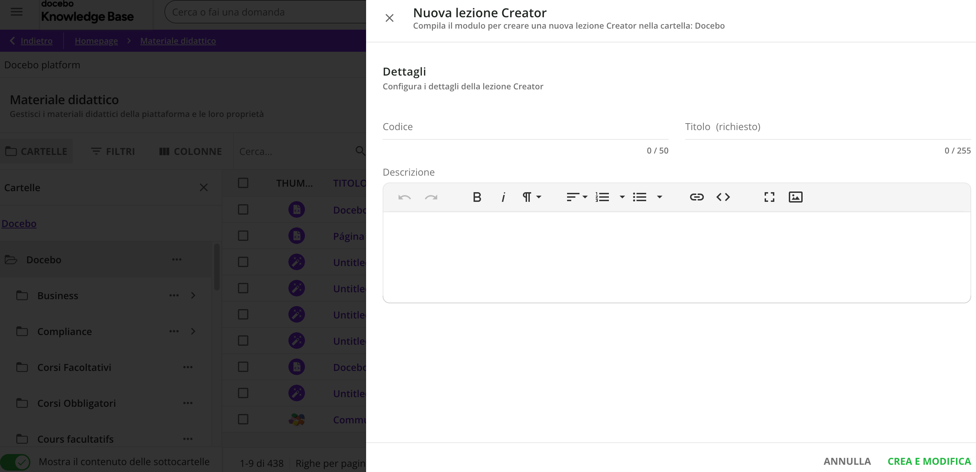Image resolution: width=976 pixels, height=472 pixels.
Task: Open the paragraph format dropdown
Action: click(x=532, y=197)
